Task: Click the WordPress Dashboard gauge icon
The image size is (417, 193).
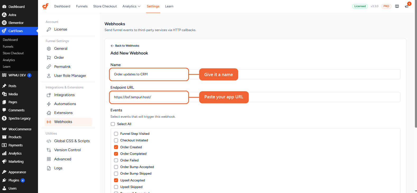Action: click(4, 7)
